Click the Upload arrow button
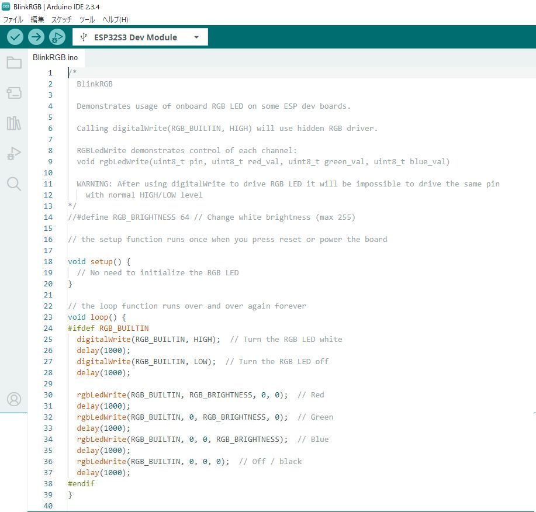 (x=36, y=37)
